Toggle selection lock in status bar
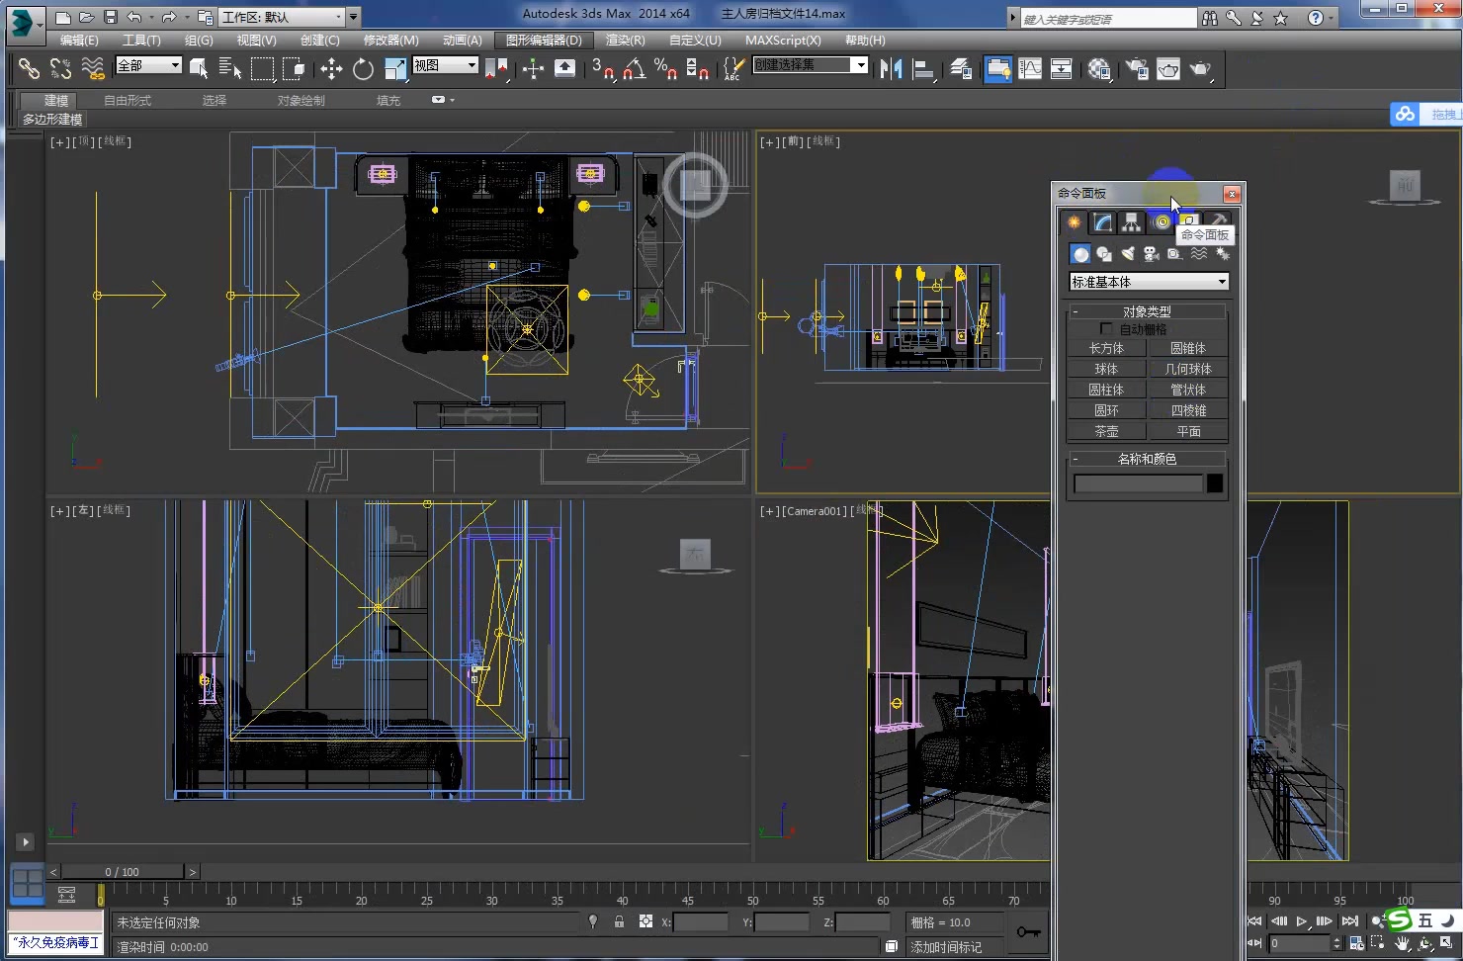Screen dimensions: 1463x961 pos(619,921)
